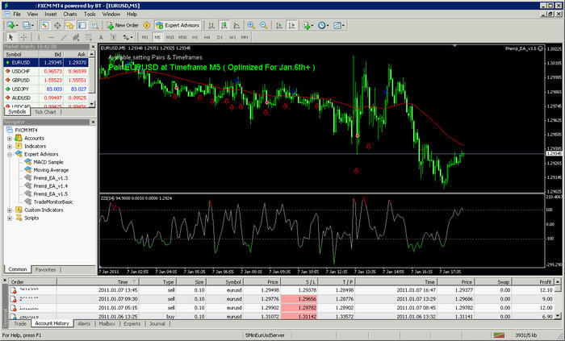Screen dimensions: 565x341
Task: Expand the Scripts tree node
Action: pyautogui.click(x=10, y=218)
